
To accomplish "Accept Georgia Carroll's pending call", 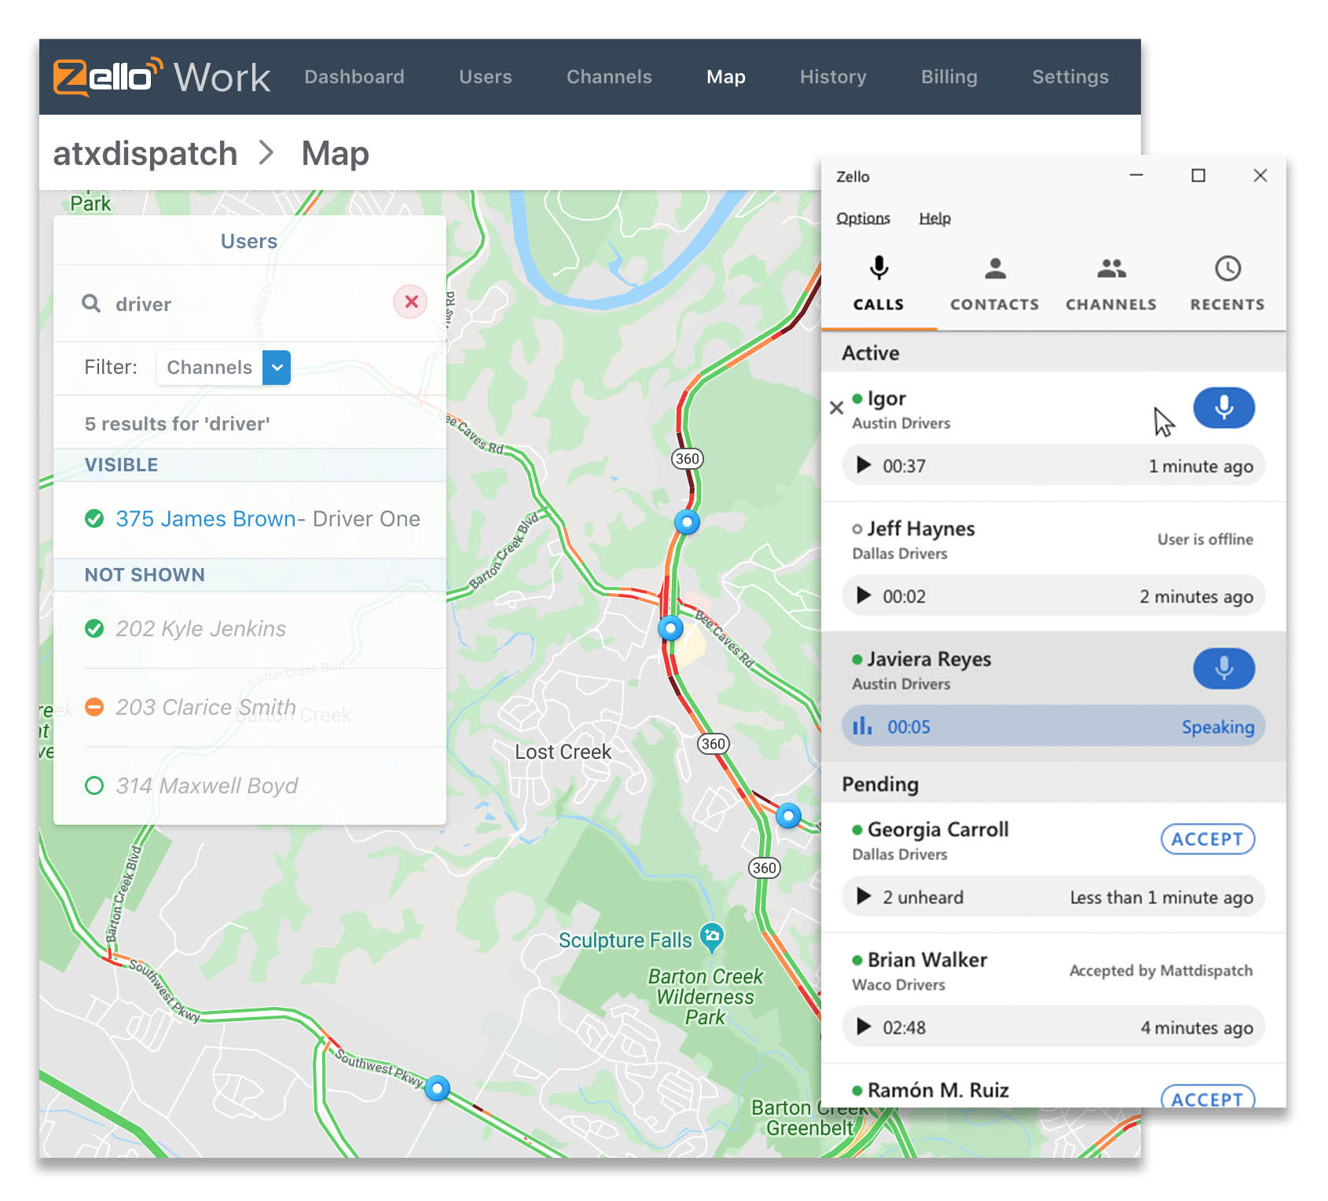I will pyautogui.click(x=1207, y=840).
